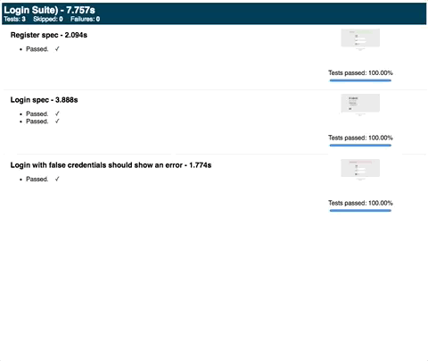Screen dimensions: 428x361
Task: Open the Login spec screenshot thumbnail
Action: pyautogui.click(x=360, y=105)
